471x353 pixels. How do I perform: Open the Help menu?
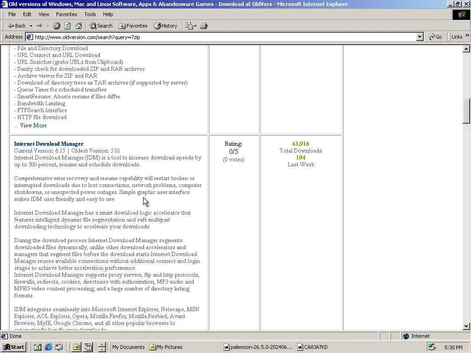coord(108,14)
